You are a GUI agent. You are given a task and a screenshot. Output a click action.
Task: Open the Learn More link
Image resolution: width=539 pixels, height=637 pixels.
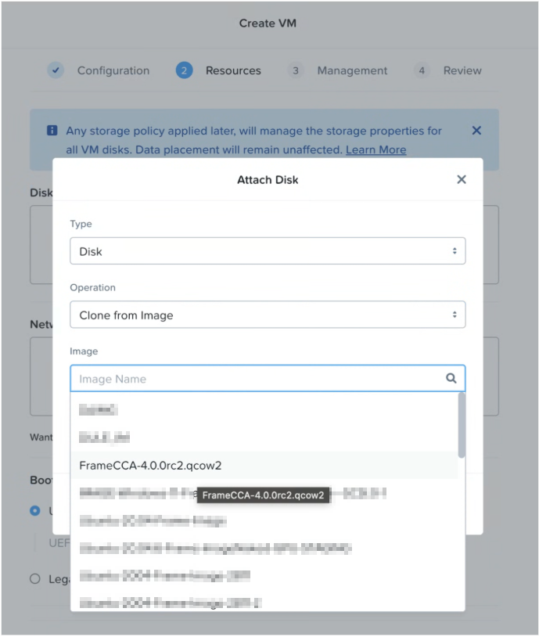pos(376,149)
